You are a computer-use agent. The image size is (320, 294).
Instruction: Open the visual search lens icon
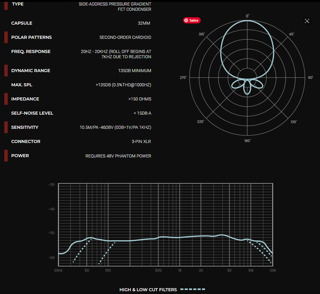coord(307,21)
